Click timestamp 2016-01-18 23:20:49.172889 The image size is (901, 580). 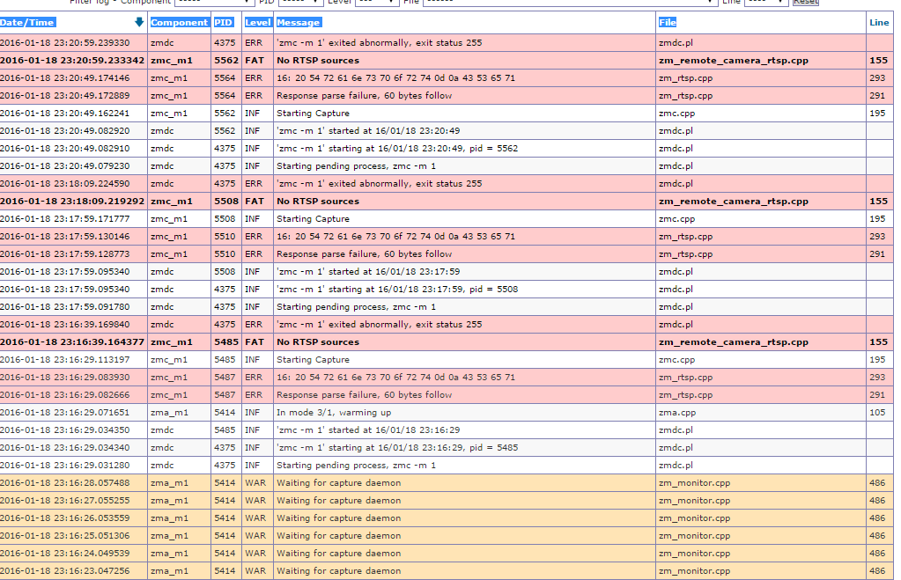65,95
